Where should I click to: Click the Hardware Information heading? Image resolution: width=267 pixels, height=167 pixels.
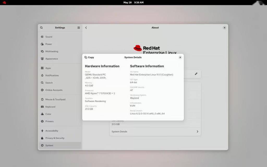(x=102, y=66)
